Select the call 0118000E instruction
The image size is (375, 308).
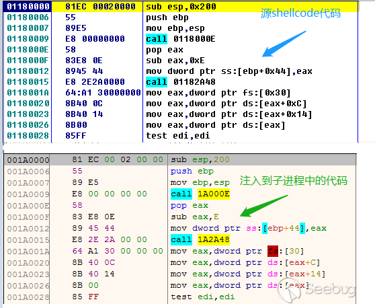pyautogui.click(x=181, y=39)
